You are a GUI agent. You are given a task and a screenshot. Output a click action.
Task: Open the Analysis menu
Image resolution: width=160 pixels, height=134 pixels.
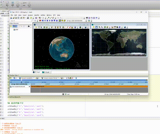(x=30, y=15)
